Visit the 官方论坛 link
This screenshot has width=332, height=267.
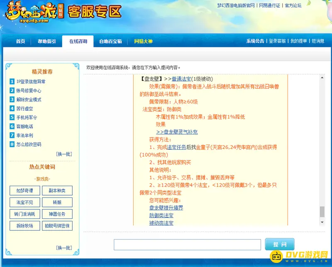coord(293,5)
